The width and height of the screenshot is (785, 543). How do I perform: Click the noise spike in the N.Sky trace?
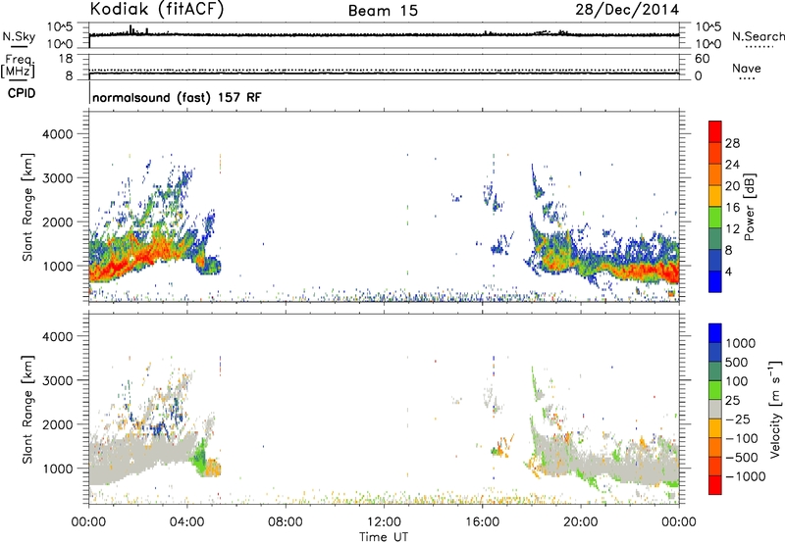131,29
